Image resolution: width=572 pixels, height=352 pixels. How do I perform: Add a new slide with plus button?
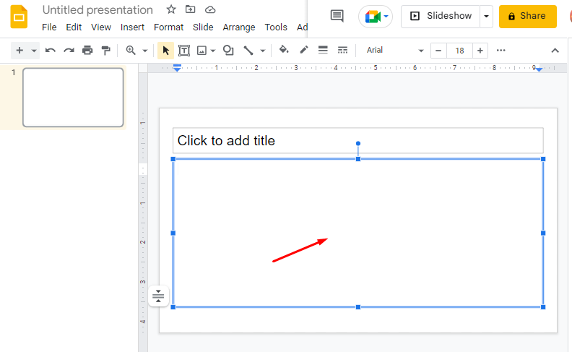[19, 51]
